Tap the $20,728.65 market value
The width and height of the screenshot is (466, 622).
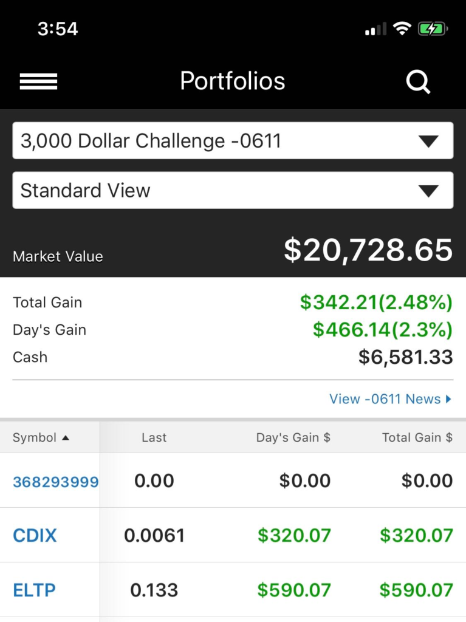pos(368,250)
